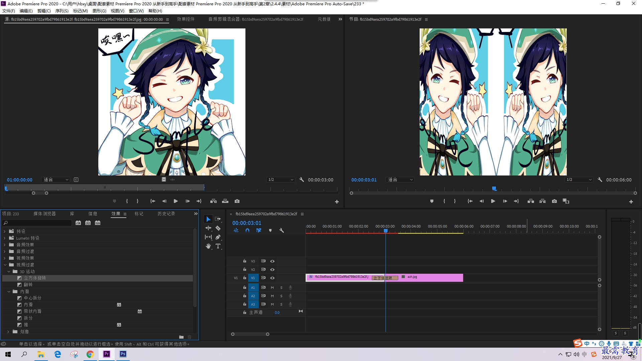
Task: Open comparison view in program monitor
Action: 566,201
